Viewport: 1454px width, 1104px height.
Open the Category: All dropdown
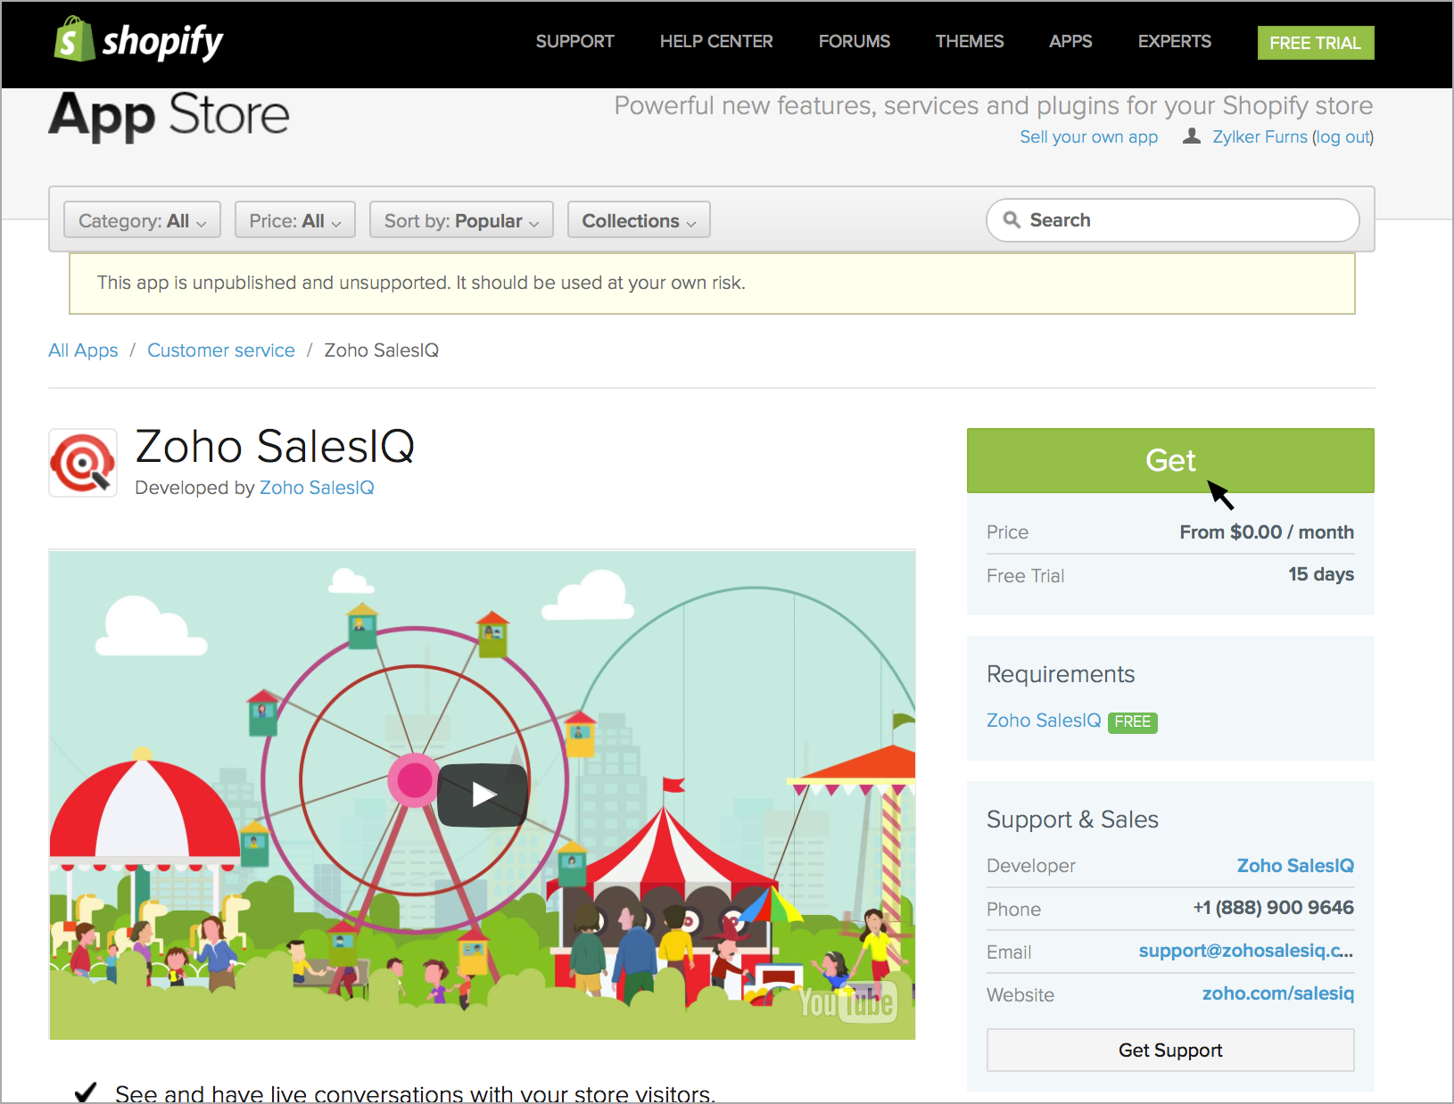[142, 220]
